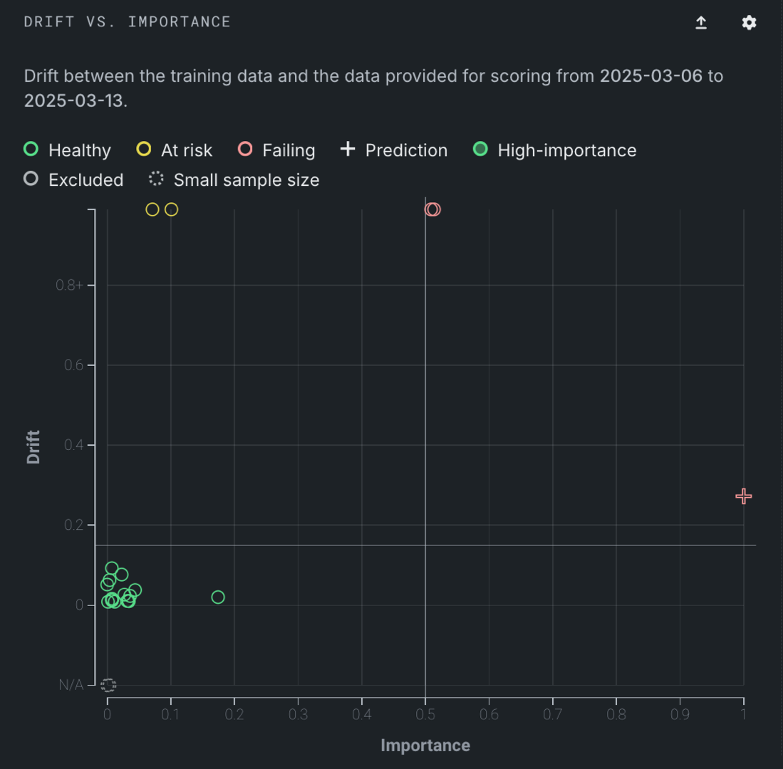This screenshot has width=783, height=769.
Task: Select the pink Prediction plus marker in chart
Action: 743,496
